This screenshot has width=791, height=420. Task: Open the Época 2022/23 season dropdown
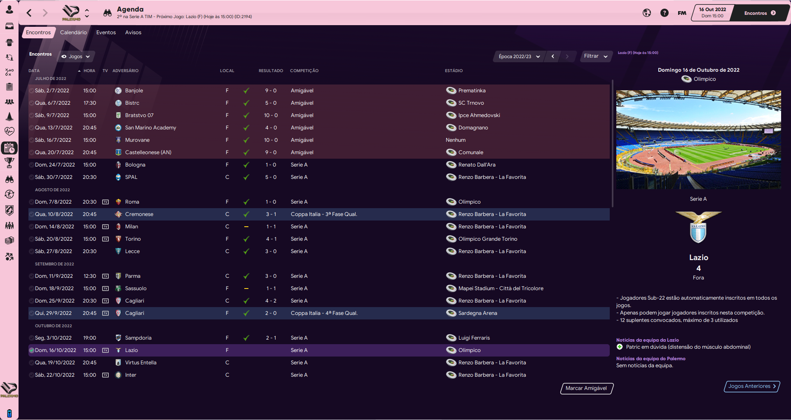tap(519, 56)
